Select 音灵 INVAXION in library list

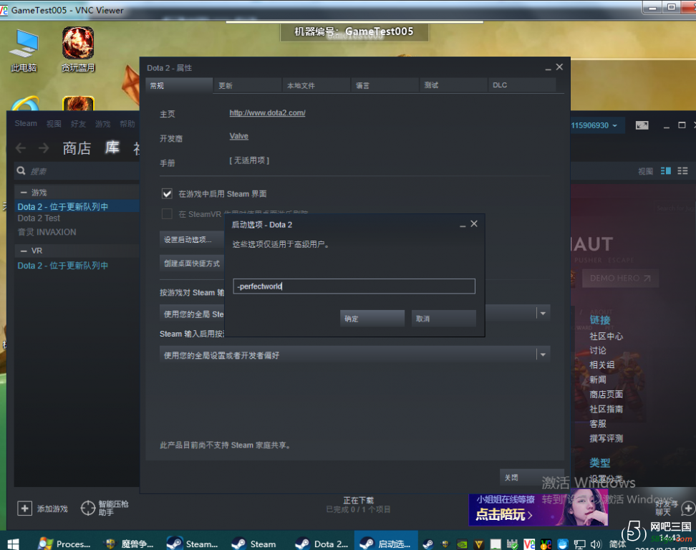tap(47, 232)
